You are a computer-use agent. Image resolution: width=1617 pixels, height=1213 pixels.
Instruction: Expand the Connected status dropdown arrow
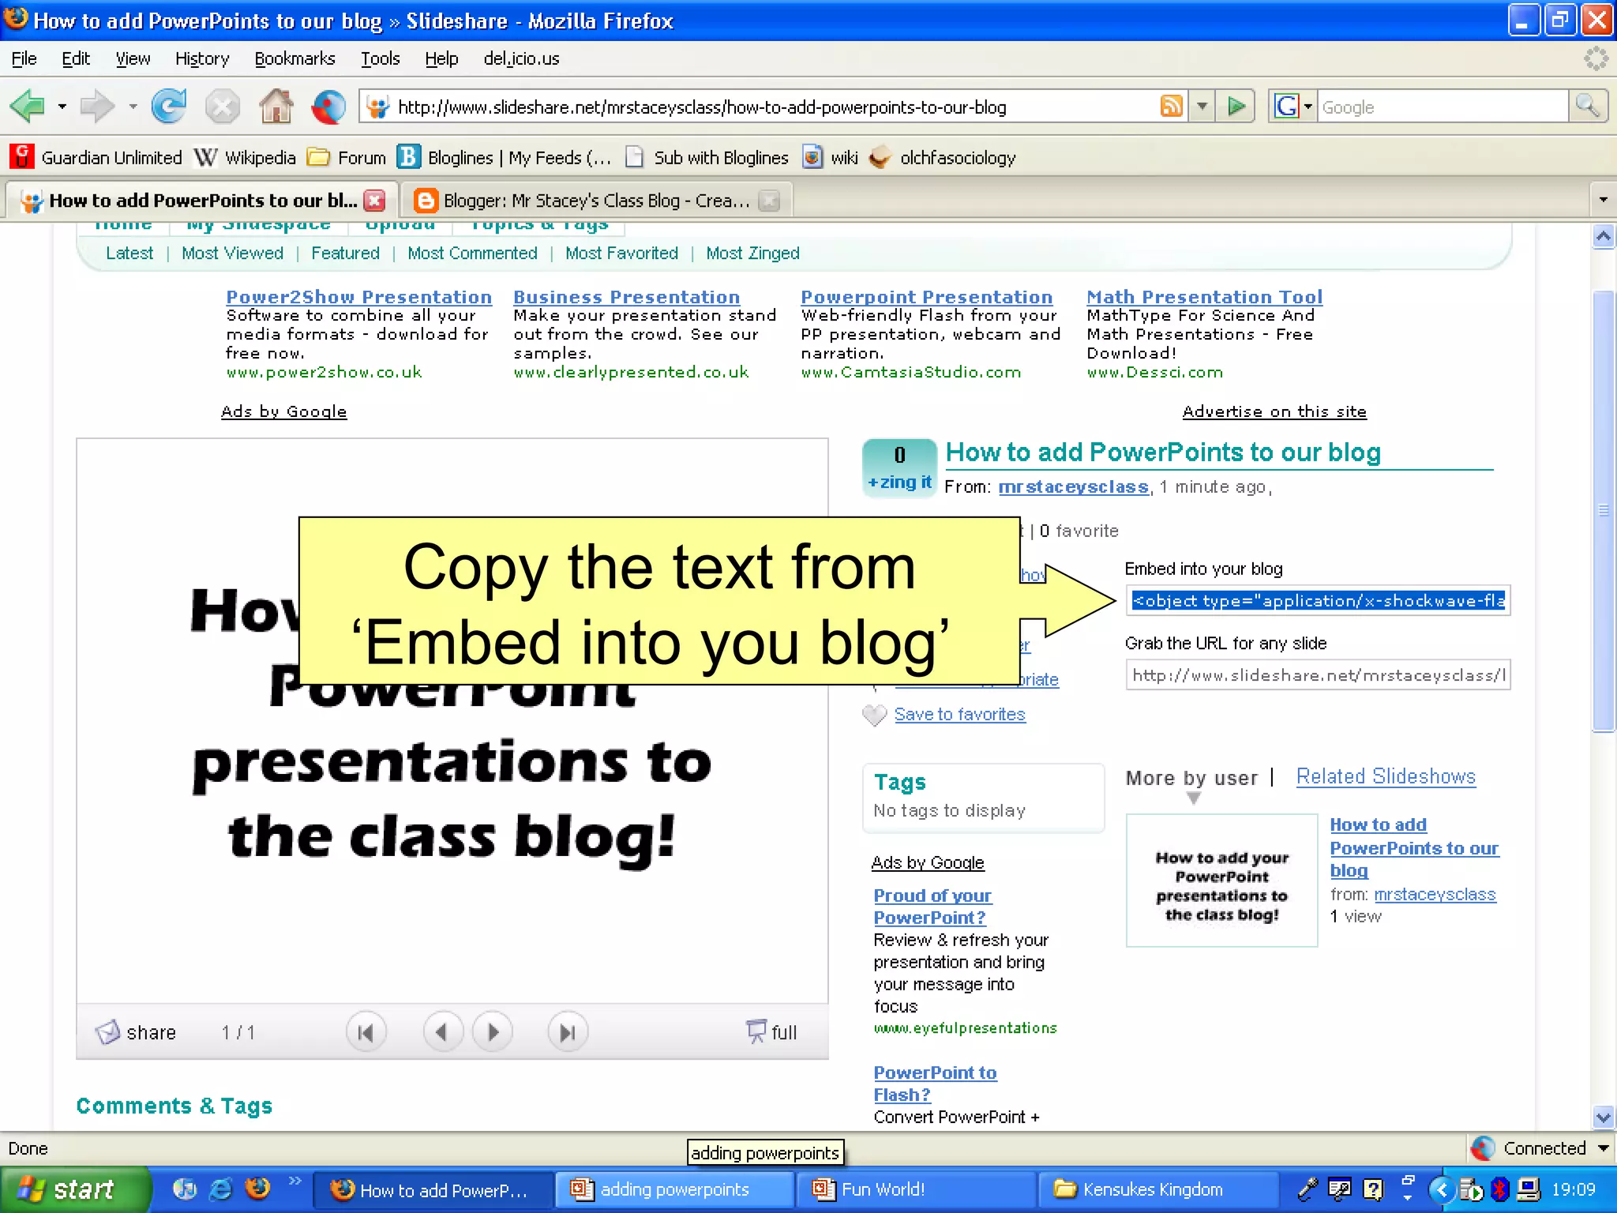coord(1603,1148)
